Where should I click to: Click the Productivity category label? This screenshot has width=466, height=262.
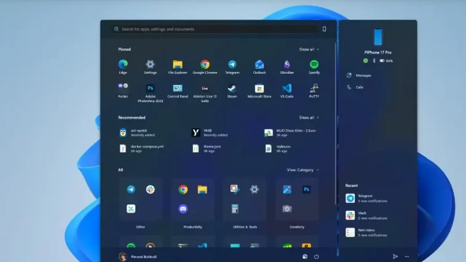pyautogui.click(x=192, y=227)
